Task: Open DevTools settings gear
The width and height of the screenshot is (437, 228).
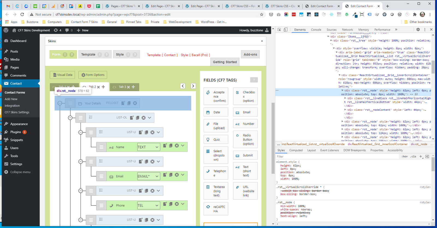Action: [418, 30]
